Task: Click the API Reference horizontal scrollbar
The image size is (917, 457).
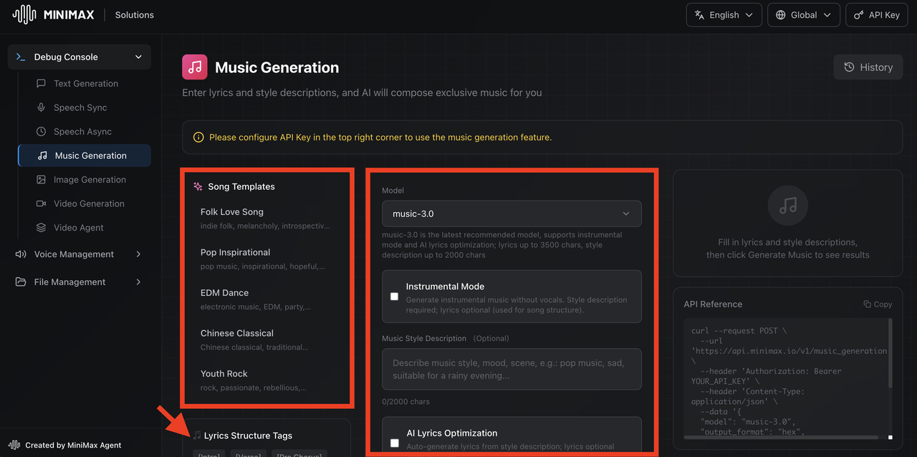Action: click(x=782, y=437)
